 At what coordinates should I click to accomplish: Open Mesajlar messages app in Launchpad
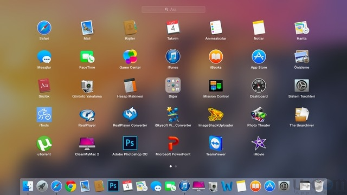44,57
